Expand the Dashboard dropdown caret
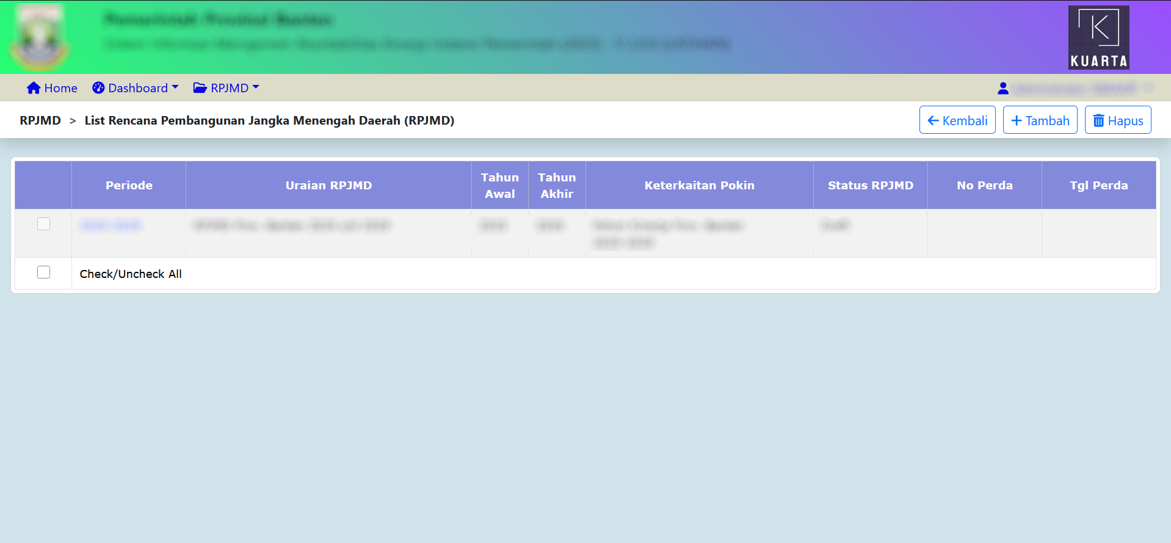 pos(175,87)
